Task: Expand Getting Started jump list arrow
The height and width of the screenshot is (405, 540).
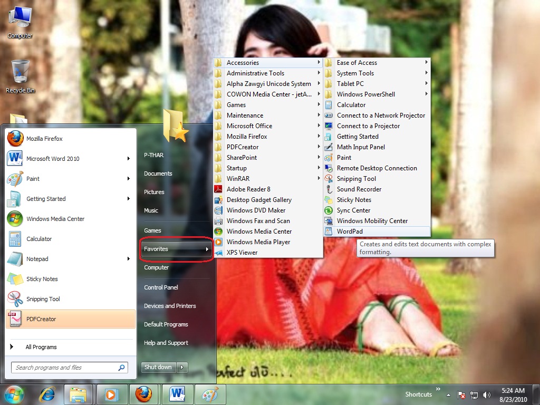Action: coord(129,199)
